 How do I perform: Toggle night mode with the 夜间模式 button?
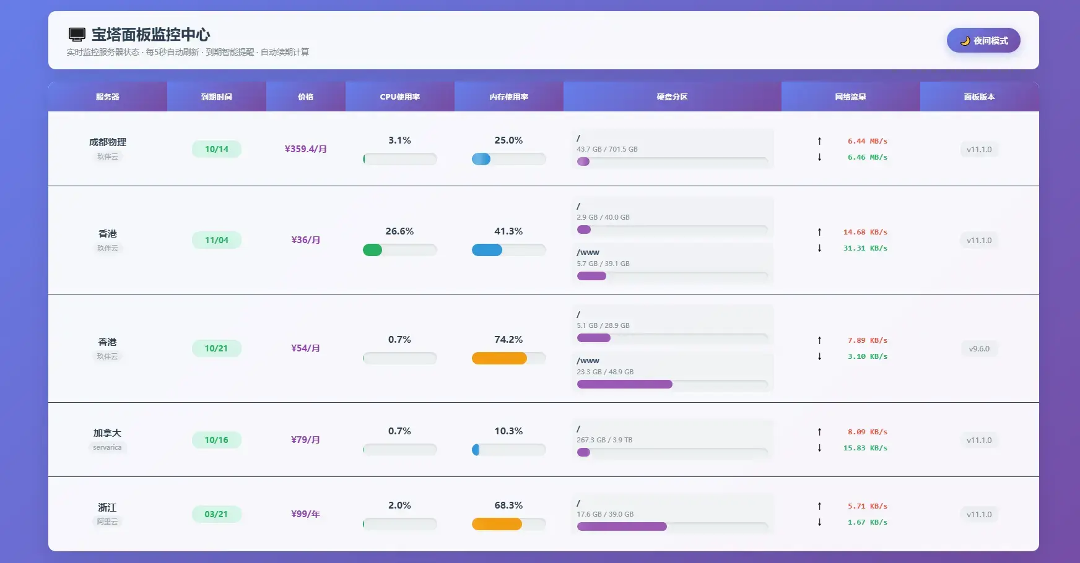pyautogui.click(x=983, y=41)
